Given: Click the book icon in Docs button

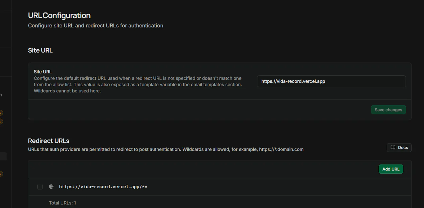Looking at the screenshot, I should click(393, 147).
